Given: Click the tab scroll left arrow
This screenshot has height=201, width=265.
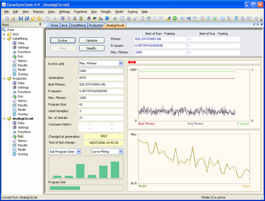Looking at the screenshot, I should (254, 24).
